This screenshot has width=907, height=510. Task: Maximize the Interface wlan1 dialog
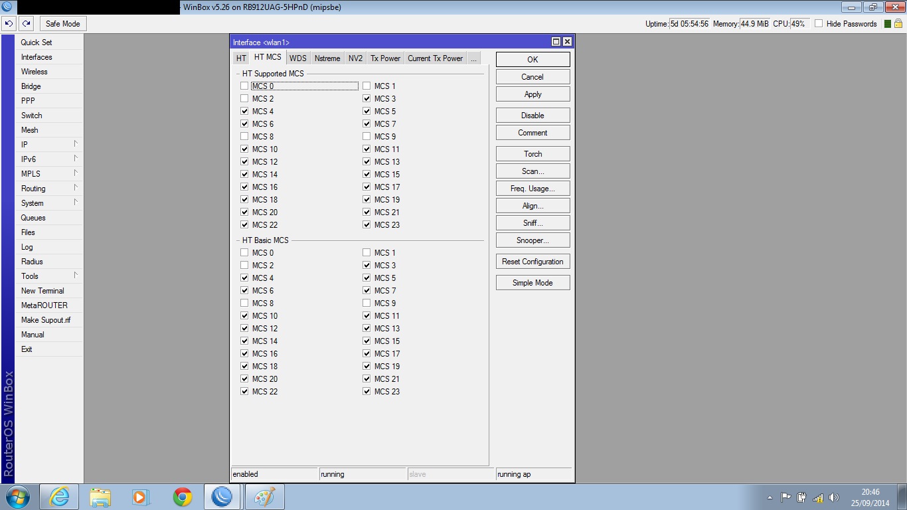556,42
